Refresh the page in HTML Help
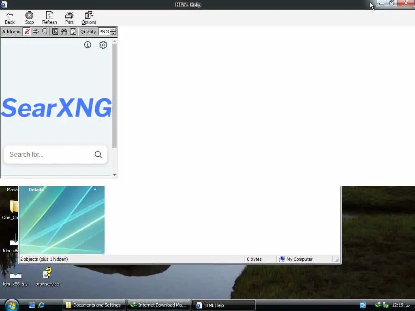 pos(49,18)
